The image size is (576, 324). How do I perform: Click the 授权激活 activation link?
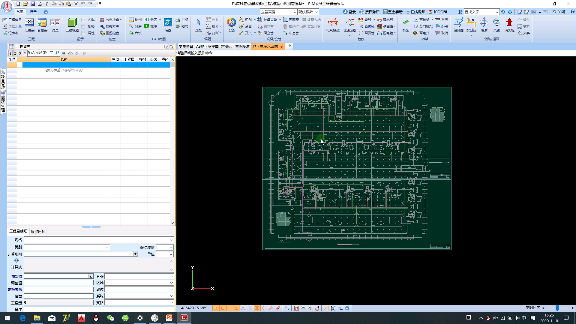tap(370, 12)
